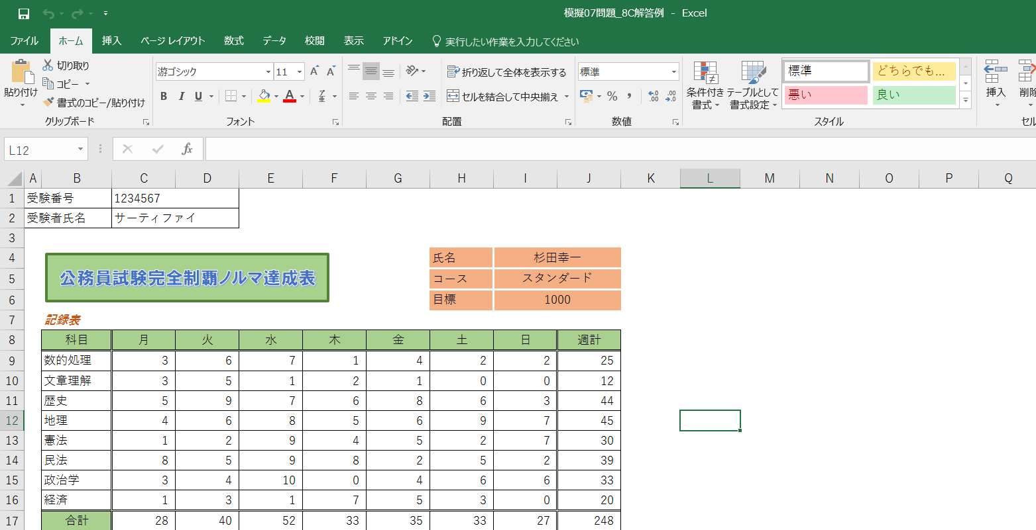This screenshot has width=1036, height=530.
Task: Click the Percent Style icon
Action: 612,97
